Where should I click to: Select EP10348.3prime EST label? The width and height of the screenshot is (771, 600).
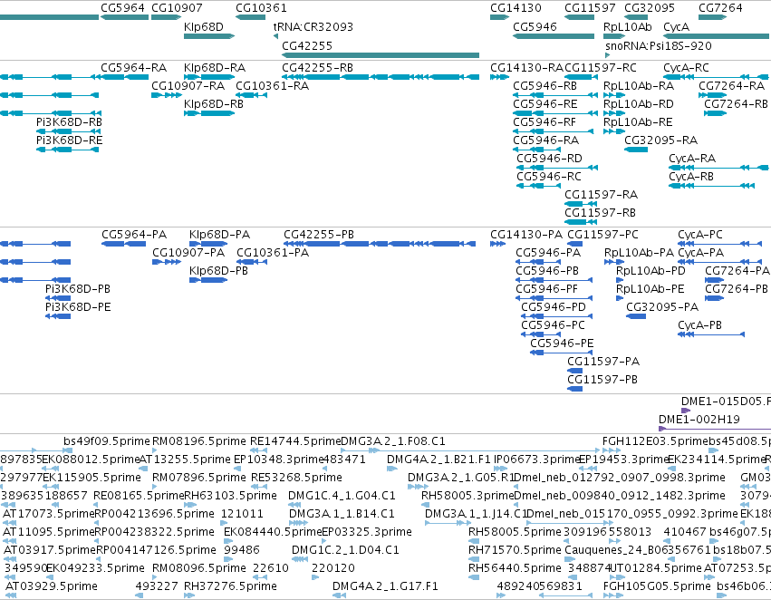click(278, 460)
